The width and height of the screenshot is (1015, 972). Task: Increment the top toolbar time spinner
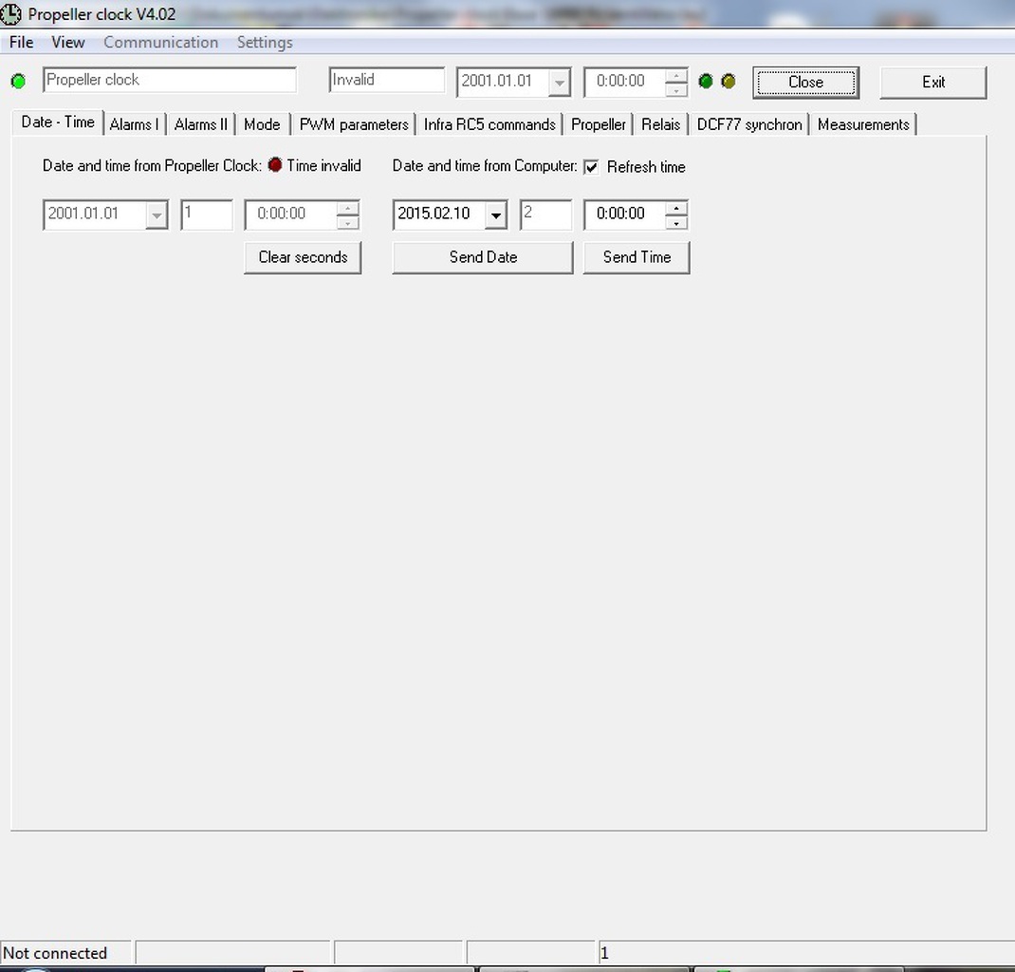[x=676, y=76]
